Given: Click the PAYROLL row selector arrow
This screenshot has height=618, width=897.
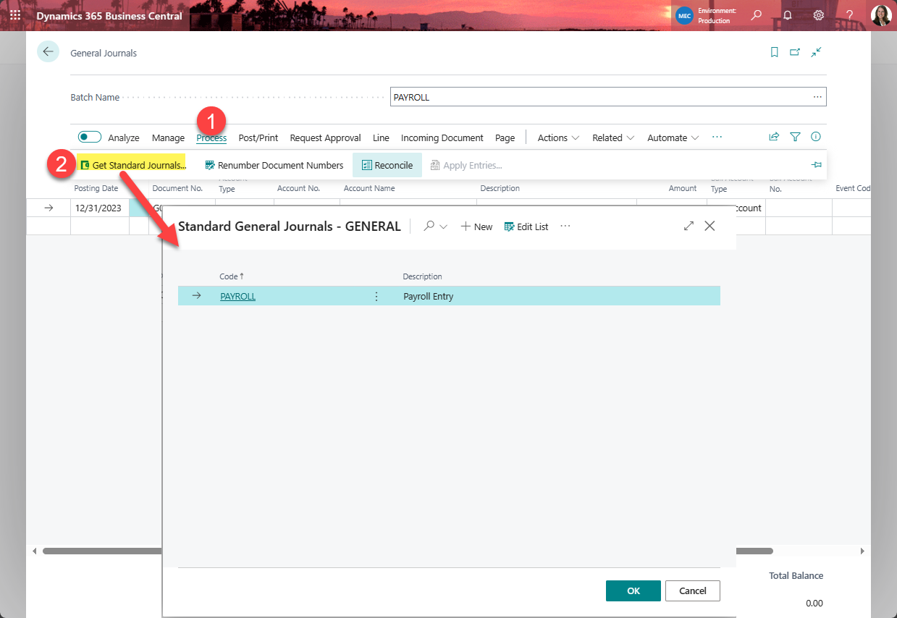Looking at the screenshot, I should pos(196,295).
